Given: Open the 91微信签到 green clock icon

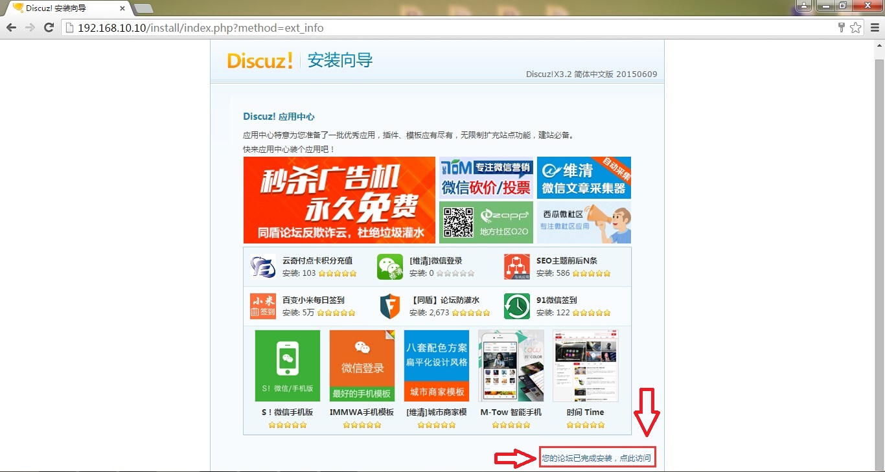Looking at the screenshot, I should [516, 306].
